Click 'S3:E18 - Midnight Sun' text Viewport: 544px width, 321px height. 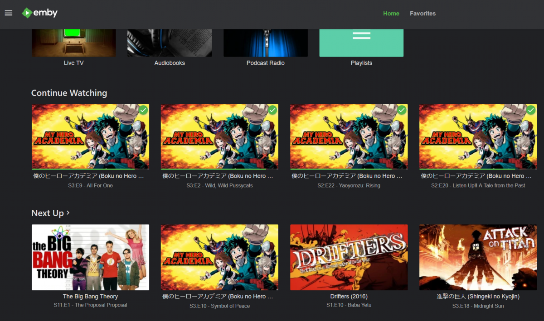(478, 306)
